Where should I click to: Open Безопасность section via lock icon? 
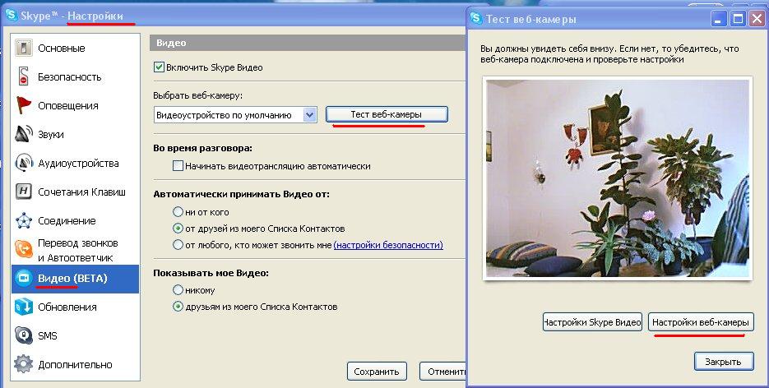point(24,76)
